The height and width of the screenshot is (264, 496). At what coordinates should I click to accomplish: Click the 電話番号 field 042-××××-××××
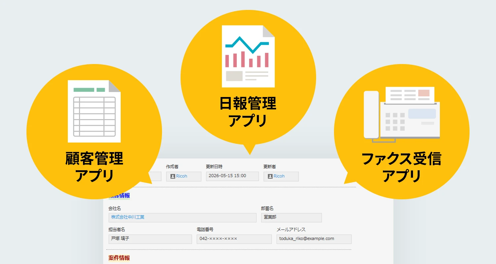click(x=234, y=239)
